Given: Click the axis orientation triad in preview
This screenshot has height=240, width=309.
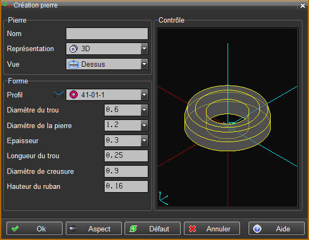Looking at the screenshot, I should pyautogui.click(x=163, y=198).
